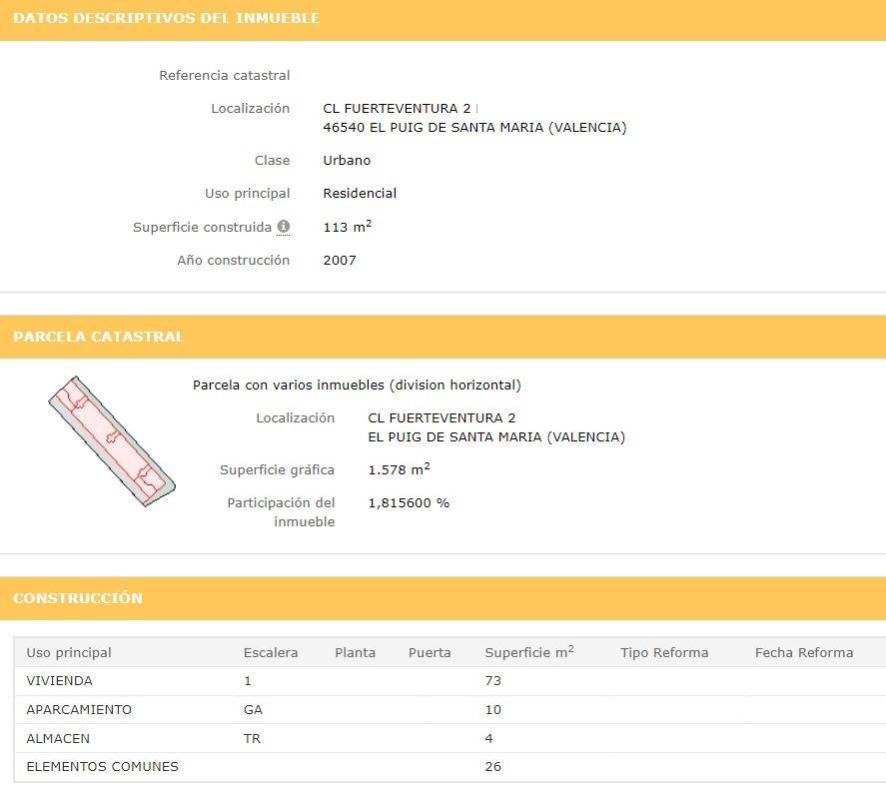
Task: Select the '113 m²' built surface value
Action: click(347, 227)
